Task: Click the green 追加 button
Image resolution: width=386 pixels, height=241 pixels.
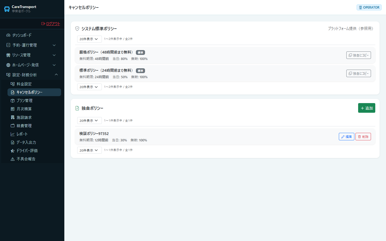Action: pyautogui.click(x=367, y=108)
